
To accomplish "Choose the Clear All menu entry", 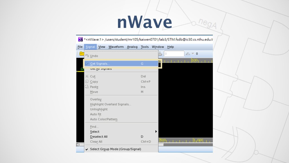I will tap(121, 141).
